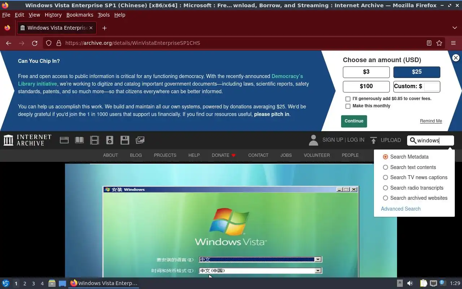Open Firefox hamburger application menu
The image size is (462, 289).
click(453, 43)
